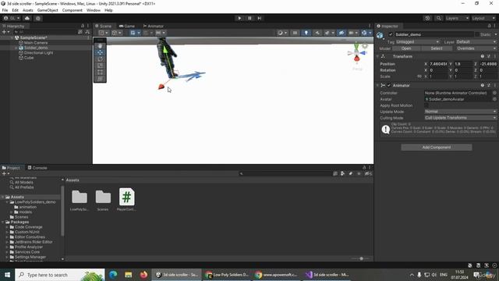Open the GameObject menu

(48, 10)
